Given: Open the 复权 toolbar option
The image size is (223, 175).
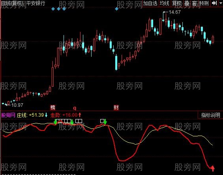Looking at the screenshot, I should click(x=177, y=4).
